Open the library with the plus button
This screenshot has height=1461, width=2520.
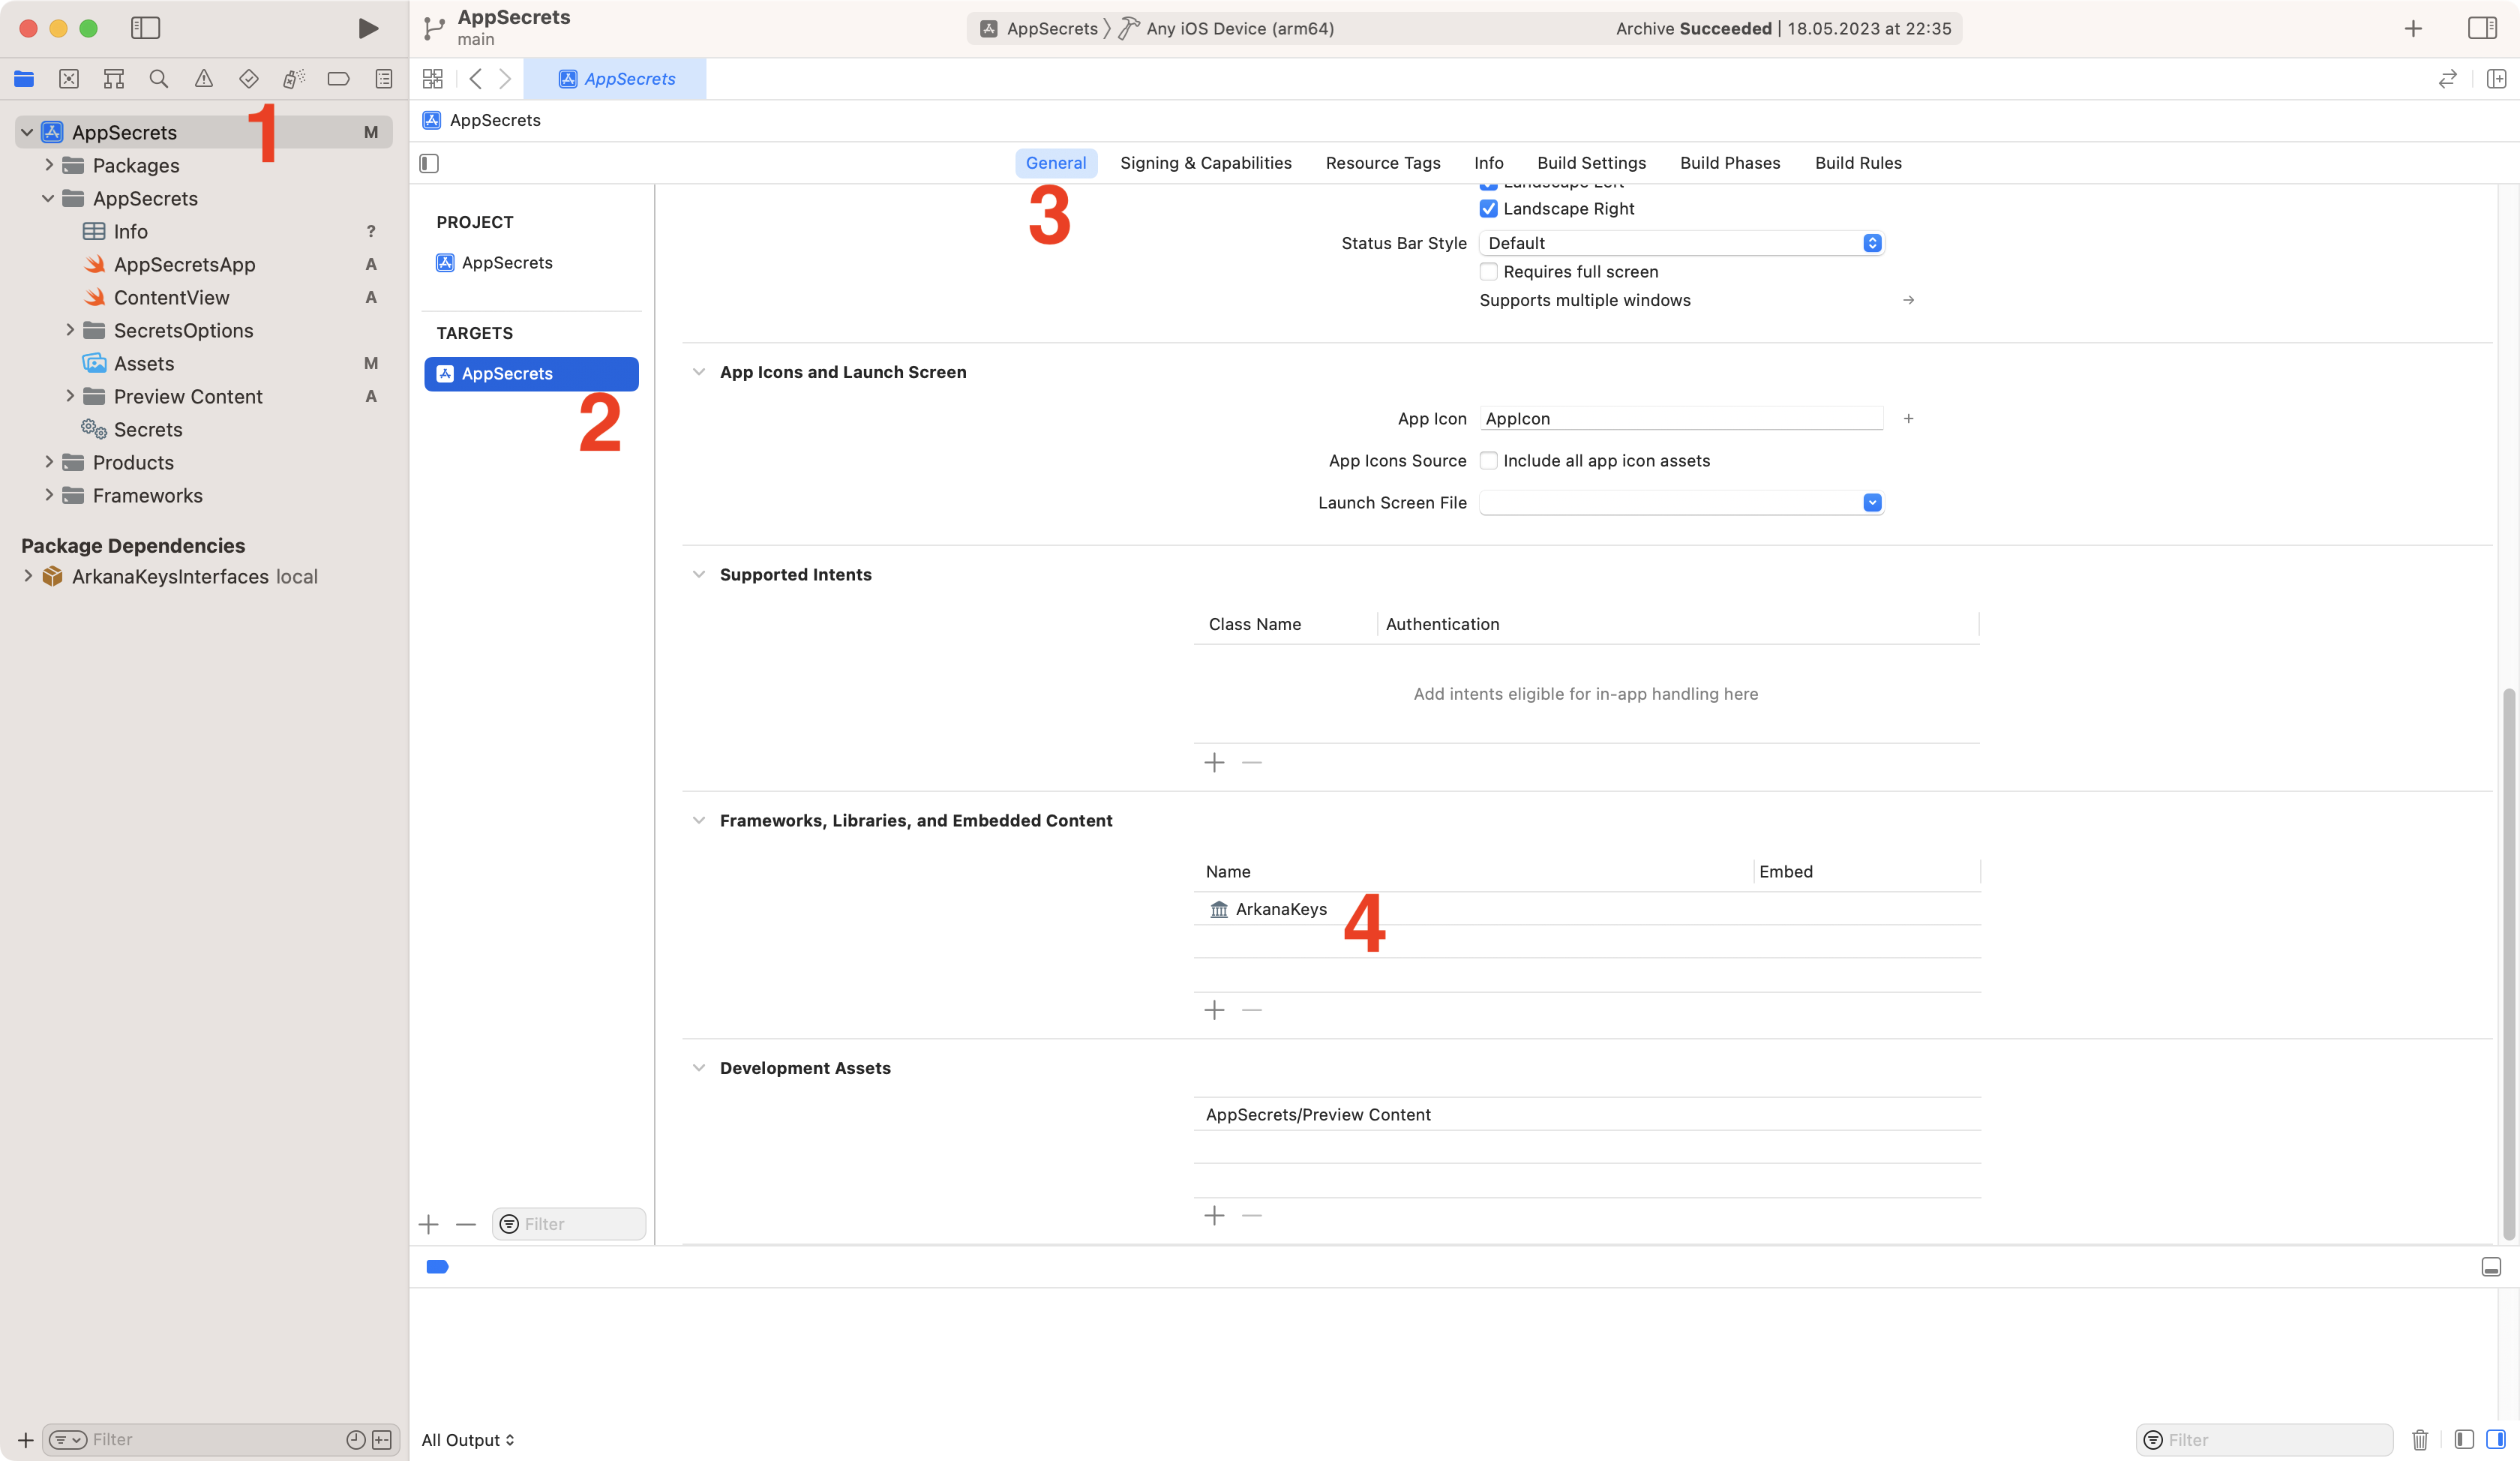(x=2413, y=28)
